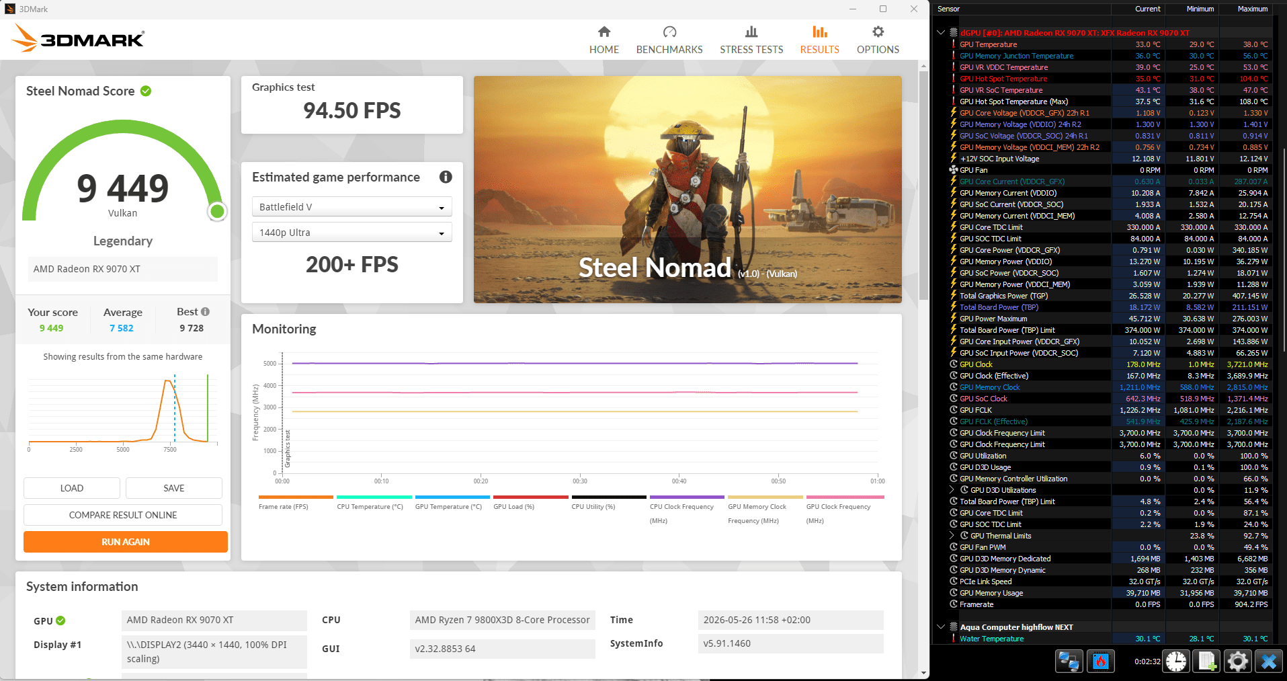Click the blue X icon in sensor toolbar

(1269, 662)
